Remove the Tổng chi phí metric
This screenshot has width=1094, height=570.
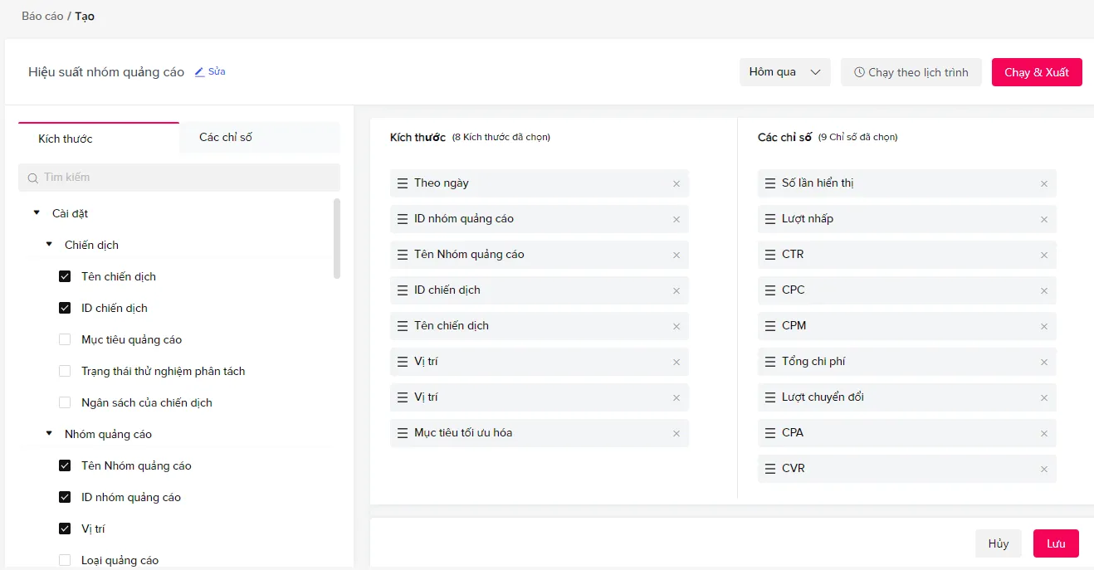click(x=1044, y=363)
